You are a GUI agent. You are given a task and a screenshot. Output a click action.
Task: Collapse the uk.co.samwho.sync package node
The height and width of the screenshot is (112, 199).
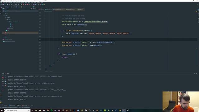coord(8,22)
